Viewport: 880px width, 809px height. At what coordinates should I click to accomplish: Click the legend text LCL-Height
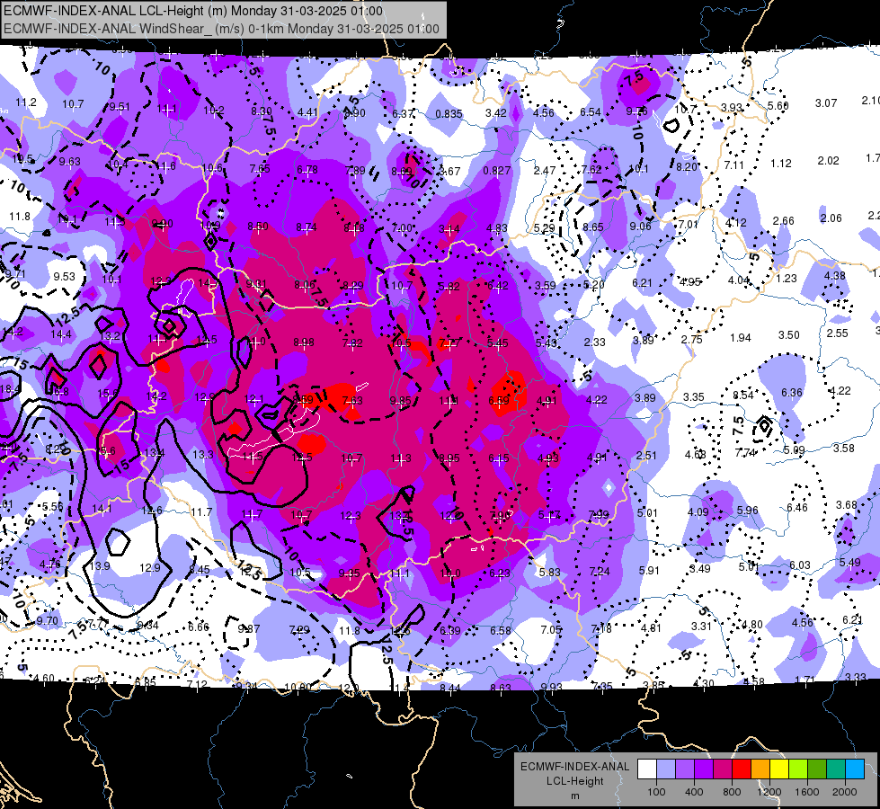574,781
